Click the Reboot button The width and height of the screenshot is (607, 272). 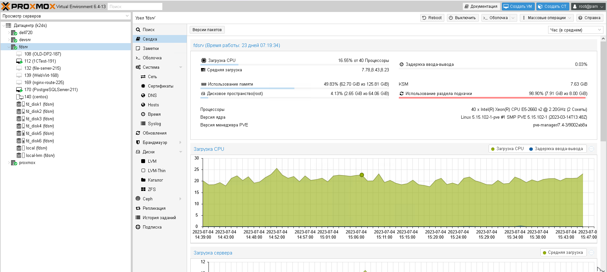pos(432,18)
